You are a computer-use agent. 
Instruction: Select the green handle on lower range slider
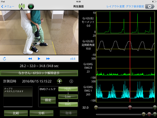tap(155, 114)
